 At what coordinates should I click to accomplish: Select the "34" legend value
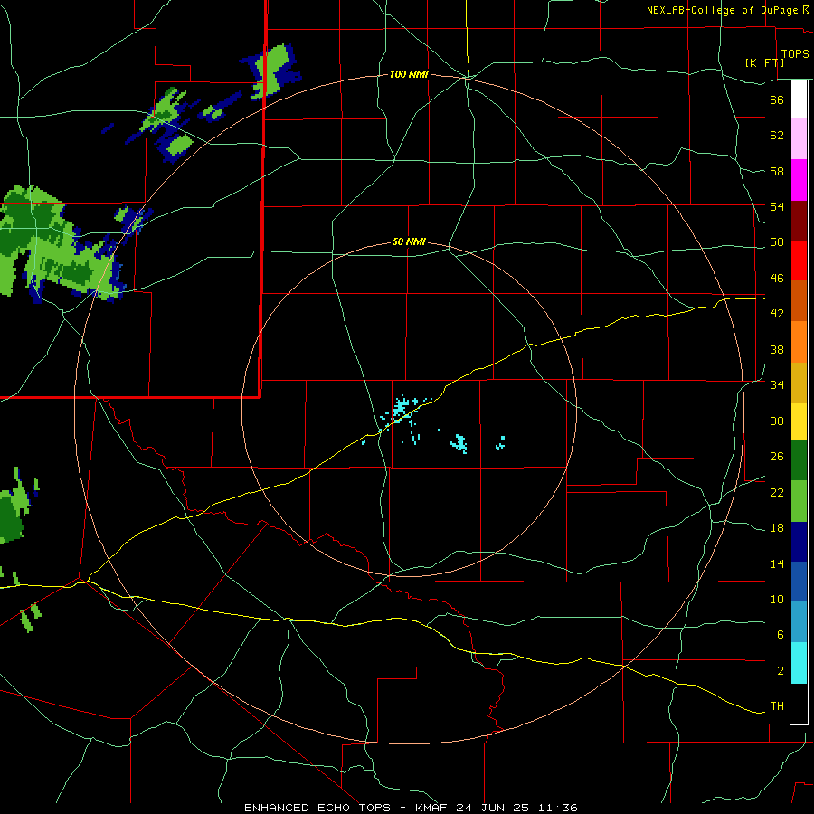tap(777, 385)
